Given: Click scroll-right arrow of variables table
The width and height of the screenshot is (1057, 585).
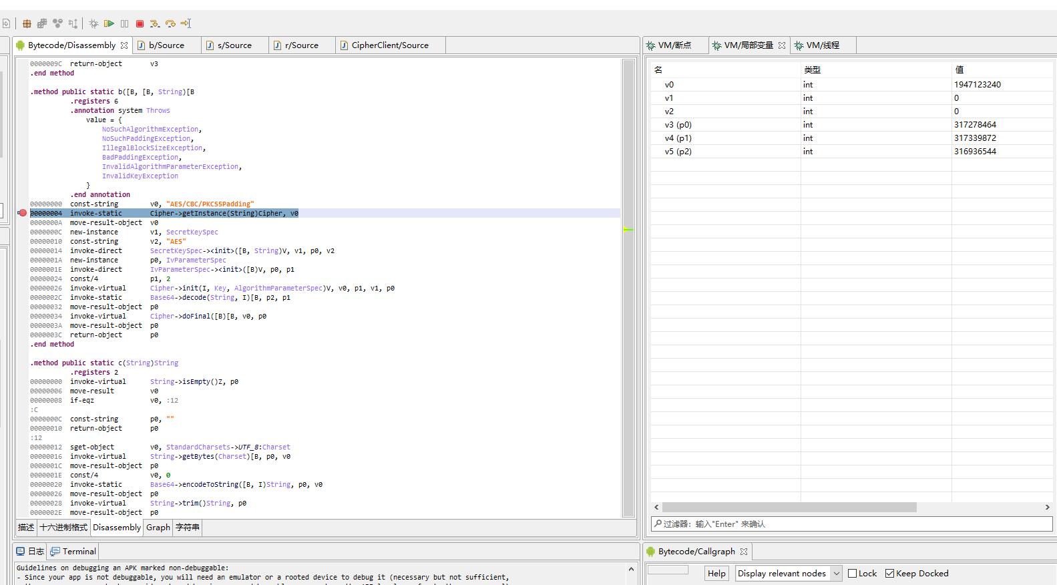Looking at the screenshot, I should [1047, 508].
